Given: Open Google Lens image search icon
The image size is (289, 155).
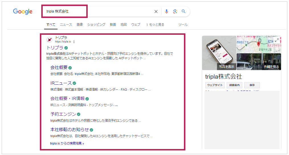Looking at the screenshot, I should [x=175, y=11].
